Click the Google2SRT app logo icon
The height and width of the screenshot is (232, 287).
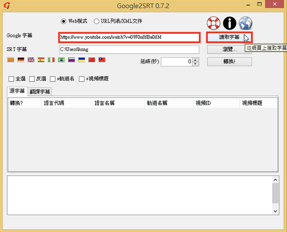pos(7,6)
